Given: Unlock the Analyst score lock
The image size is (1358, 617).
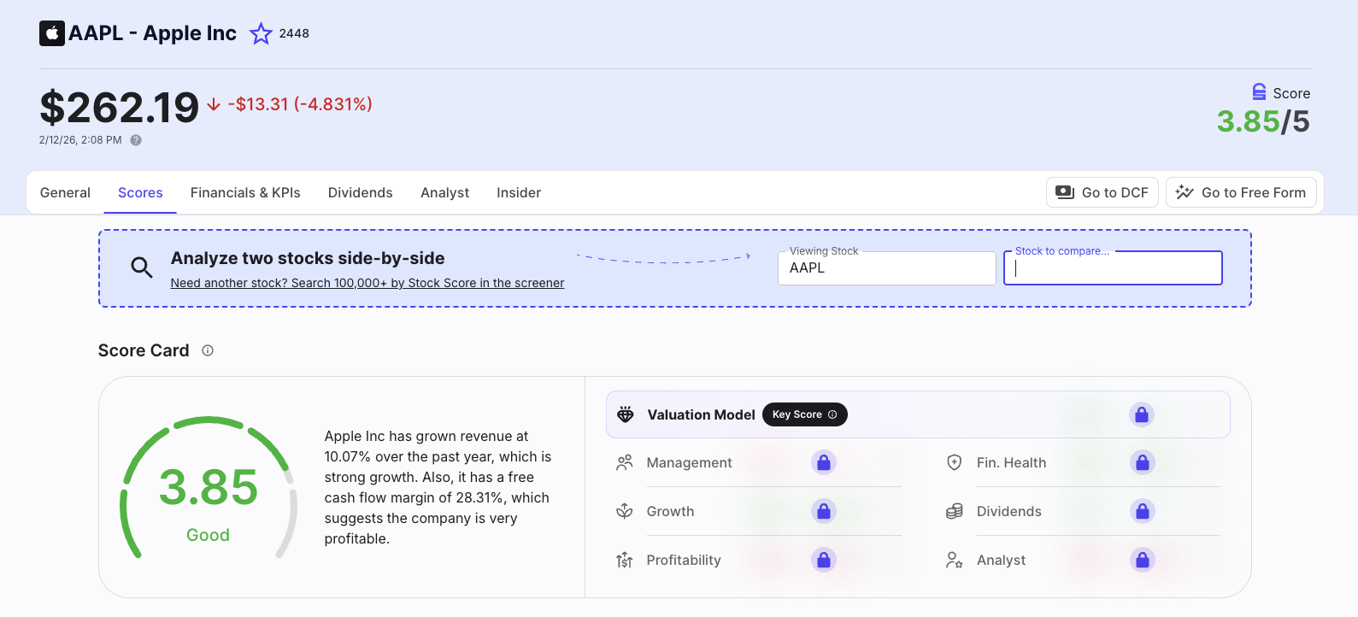Looking at the screenshot, I should [x=1143, y=560].
